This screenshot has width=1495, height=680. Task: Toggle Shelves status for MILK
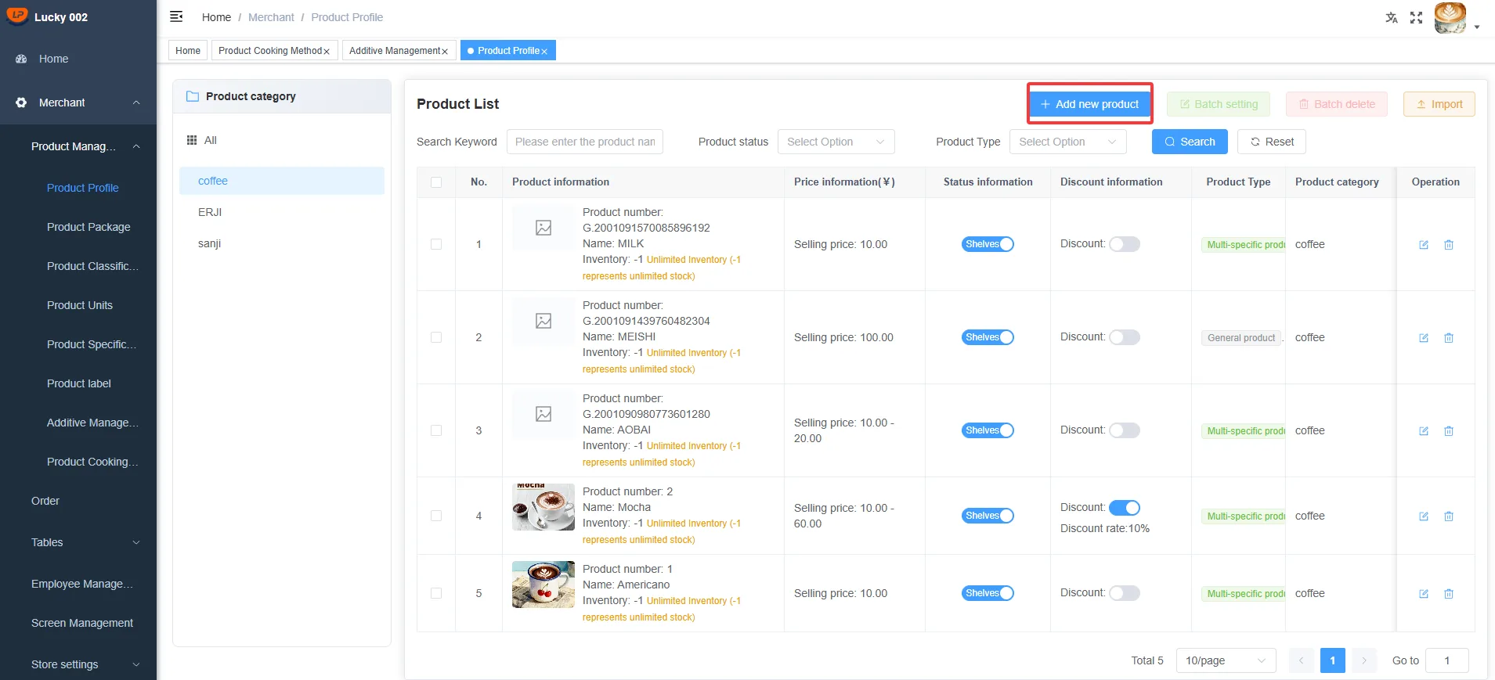(x=988, y=244)
